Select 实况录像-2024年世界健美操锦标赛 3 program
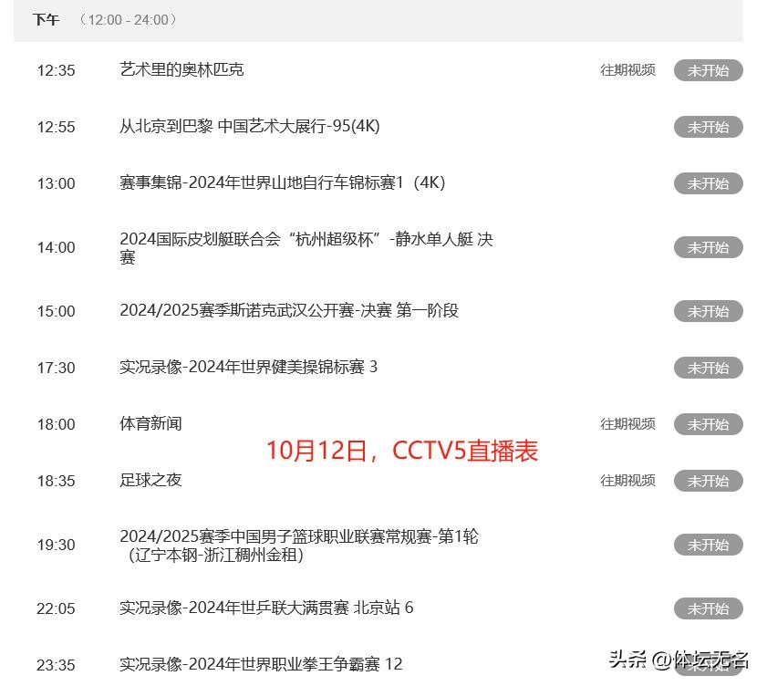767x686 pixels. point(248,367)
